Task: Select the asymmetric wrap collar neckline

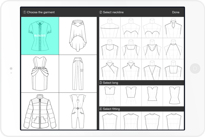Action: pos(109,70)
